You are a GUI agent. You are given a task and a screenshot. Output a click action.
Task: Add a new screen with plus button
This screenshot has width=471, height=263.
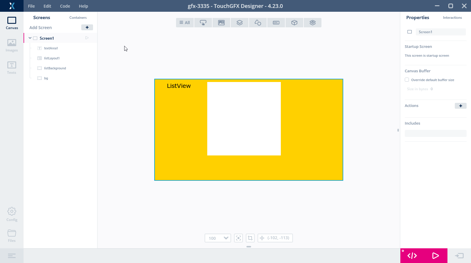tap(87, 27)
